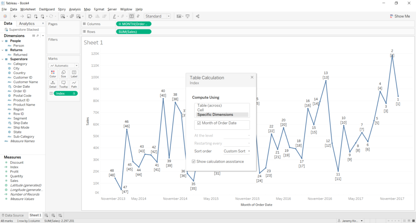This screenshot has width=416, height=223.
Task: Click Show Me in the top right
Action: point(400,16)
